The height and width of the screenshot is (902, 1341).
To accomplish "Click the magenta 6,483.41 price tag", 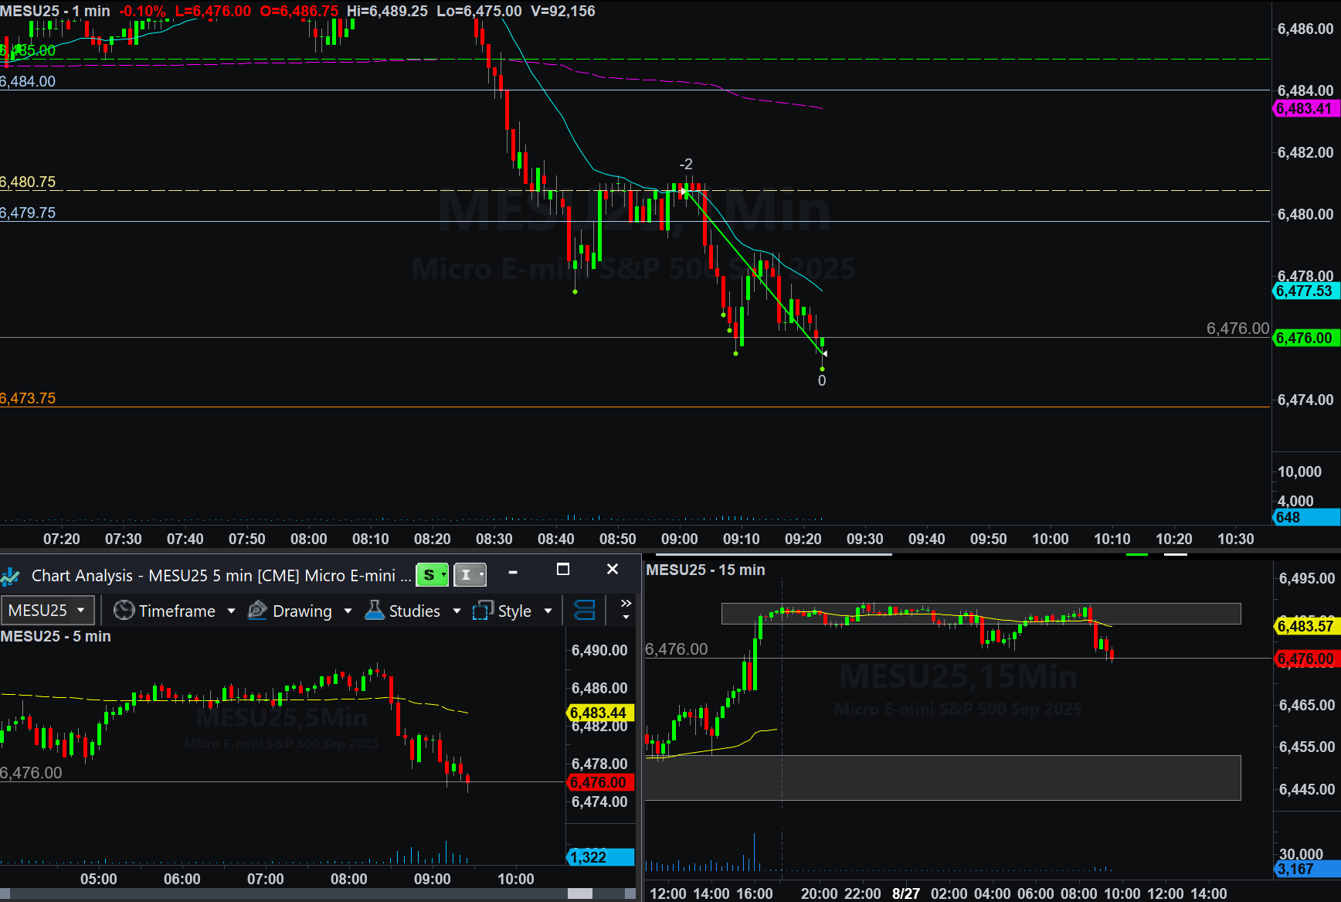I will (x=1304, y=109).
